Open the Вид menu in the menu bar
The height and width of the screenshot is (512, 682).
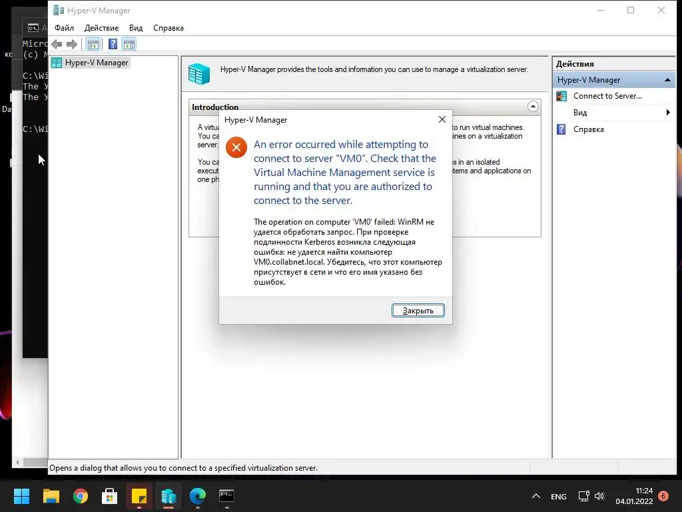[136, 28]
